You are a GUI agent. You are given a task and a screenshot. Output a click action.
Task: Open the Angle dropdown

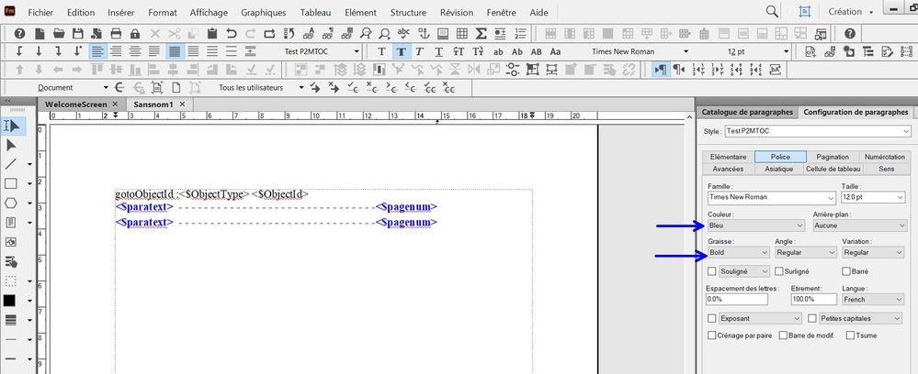pos(806,252)
